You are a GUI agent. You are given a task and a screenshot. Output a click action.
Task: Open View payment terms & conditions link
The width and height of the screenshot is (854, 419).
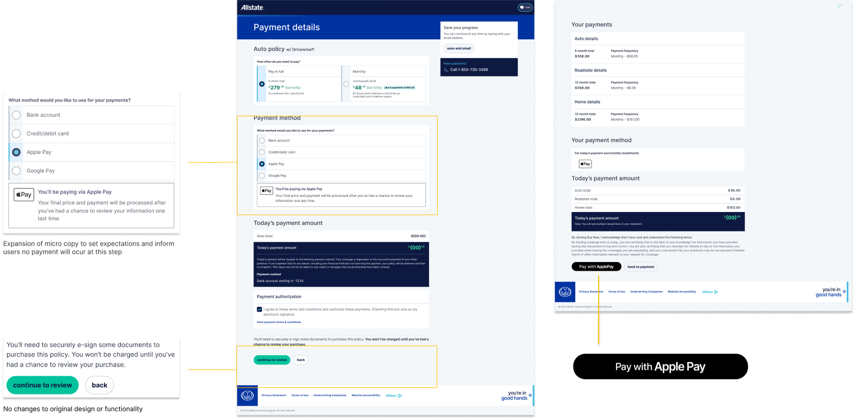pyautogui.click(x=279, y=322)
